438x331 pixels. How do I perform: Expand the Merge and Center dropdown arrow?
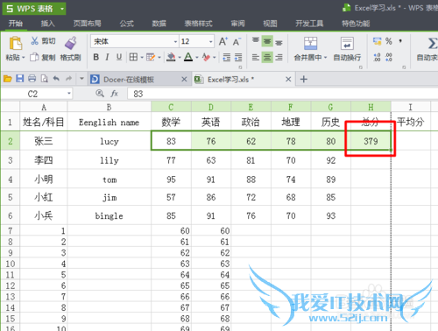click(325, 57)
